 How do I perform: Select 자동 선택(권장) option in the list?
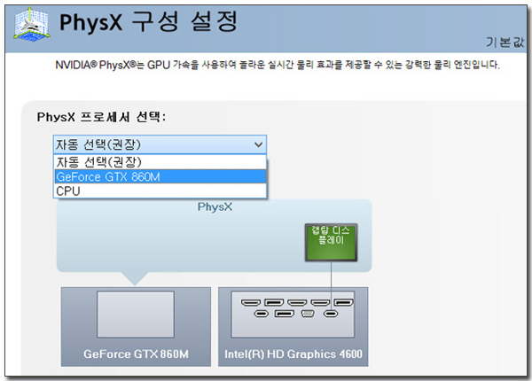click(x=160, y=162)
